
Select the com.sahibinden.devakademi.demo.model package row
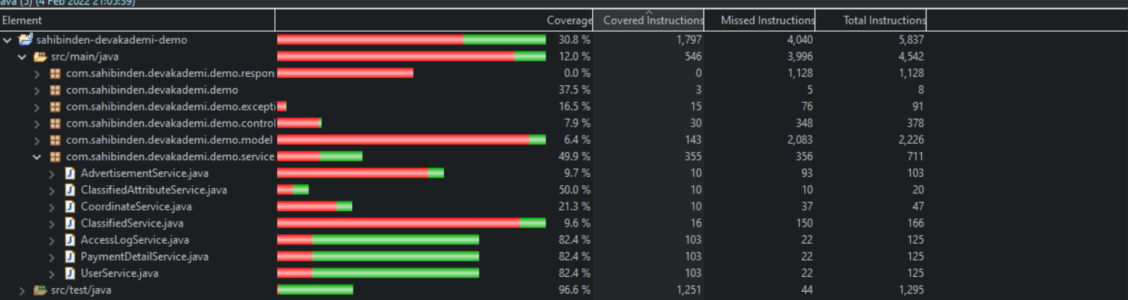564,140
